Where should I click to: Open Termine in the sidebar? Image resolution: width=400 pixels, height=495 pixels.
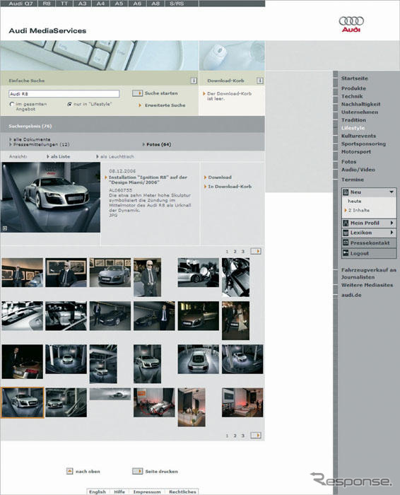(353, 180)
